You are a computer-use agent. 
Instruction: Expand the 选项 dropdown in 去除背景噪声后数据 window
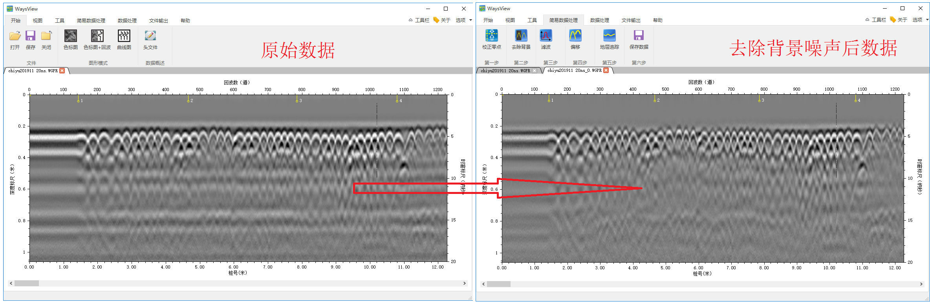[920, 20]
